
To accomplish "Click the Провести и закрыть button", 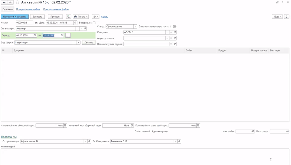I will [x=15, y=17].
